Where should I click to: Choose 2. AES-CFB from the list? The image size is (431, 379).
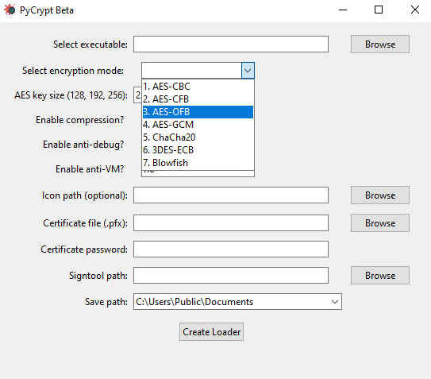pyautogui.click(x=198, y=99)
